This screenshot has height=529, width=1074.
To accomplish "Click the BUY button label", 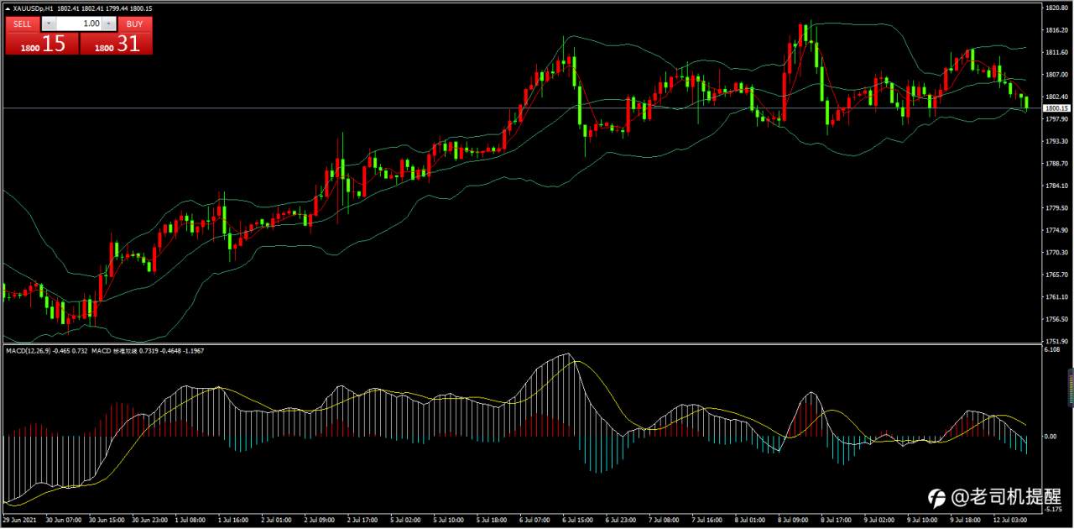I will click(134, 24).
